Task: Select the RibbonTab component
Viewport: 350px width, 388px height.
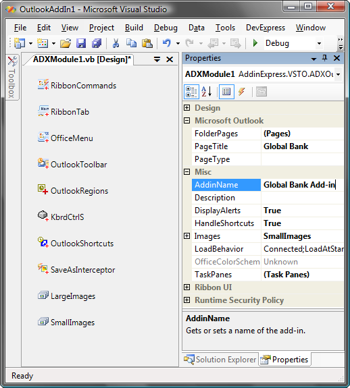Action: [x=64, y=112]
